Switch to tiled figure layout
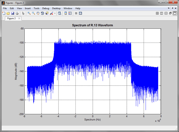 (x=157, y=13)
